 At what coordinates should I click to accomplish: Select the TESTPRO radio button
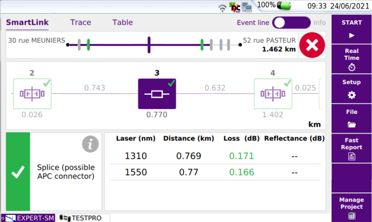coord(57,218)
